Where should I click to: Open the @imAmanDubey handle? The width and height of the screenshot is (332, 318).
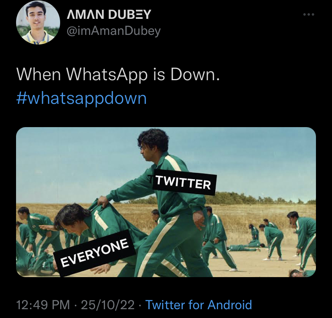pyautogui.click(x=114, y=31)
